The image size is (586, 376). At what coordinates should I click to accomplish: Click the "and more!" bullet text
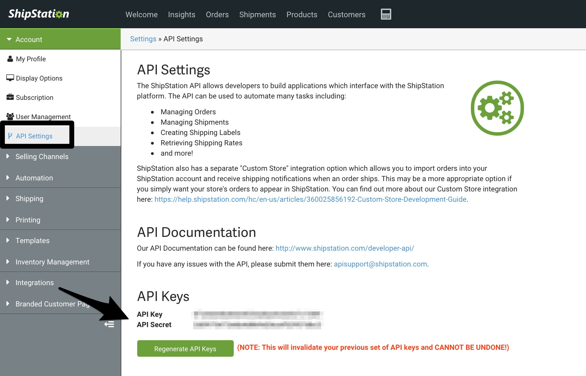[177, 153]
